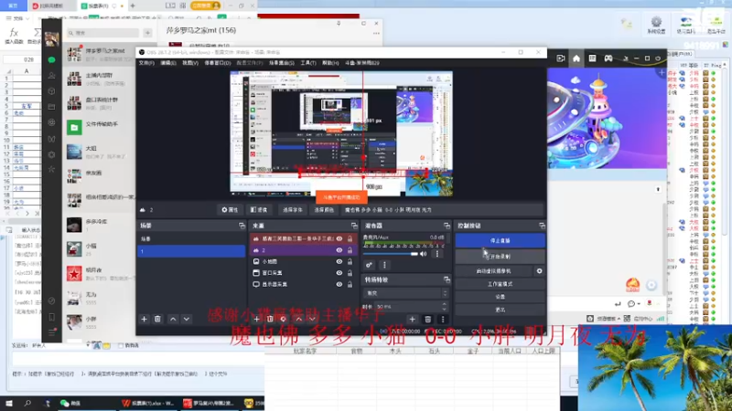
Task: Undock the Controls panel
Action: click(542, 226)
